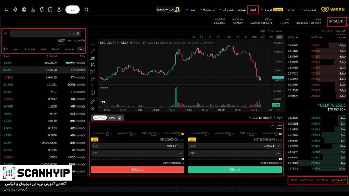Toggle light theme with the sun icon
The height and width of the screenshot is (196, 349).
click(x=15, y=10)
